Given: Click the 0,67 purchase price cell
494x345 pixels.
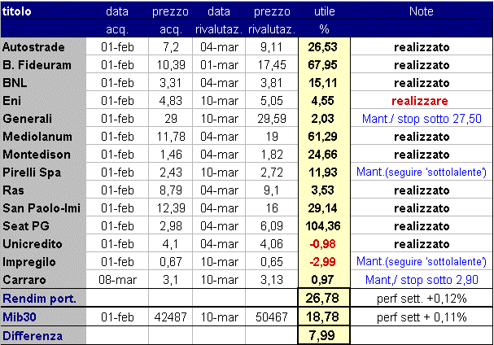Looking at the screenshot, I should click(170, 262).
